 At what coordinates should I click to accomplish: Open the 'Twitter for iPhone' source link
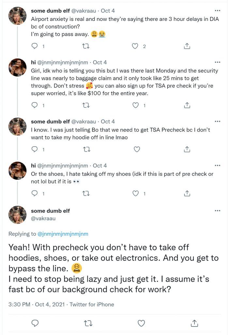tap(92, 305)
